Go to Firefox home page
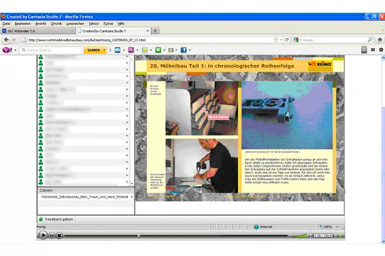 tap(380, 40)
